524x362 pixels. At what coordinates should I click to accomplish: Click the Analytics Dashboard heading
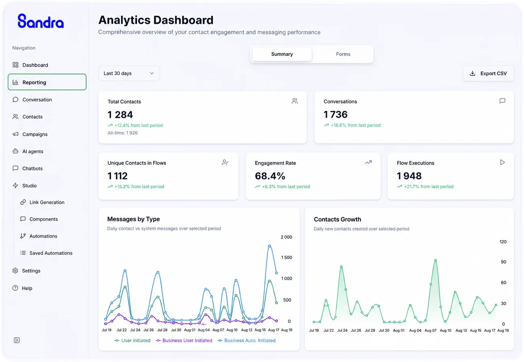156,20
